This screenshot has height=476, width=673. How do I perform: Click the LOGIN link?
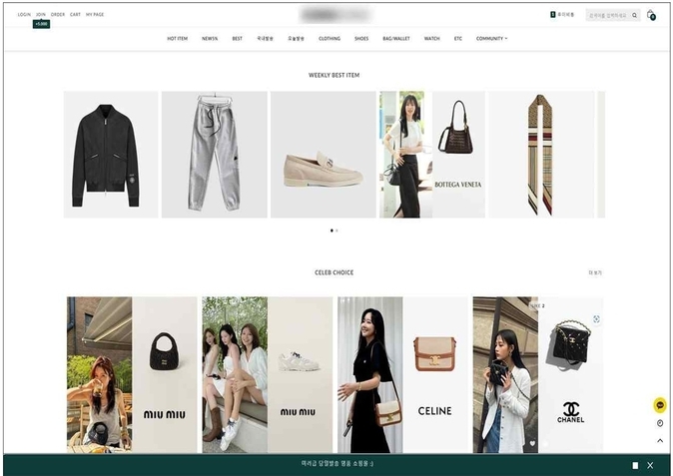tap(24, 15)
